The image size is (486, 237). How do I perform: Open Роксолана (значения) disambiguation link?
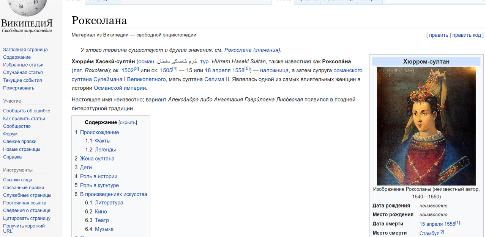pyautogui.click(x=252, y=50)
